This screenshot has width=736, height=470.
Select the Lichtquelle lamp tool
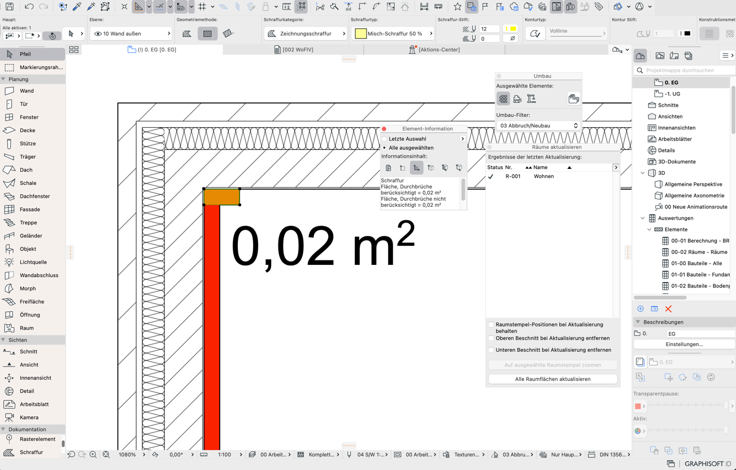coord(32,262)
